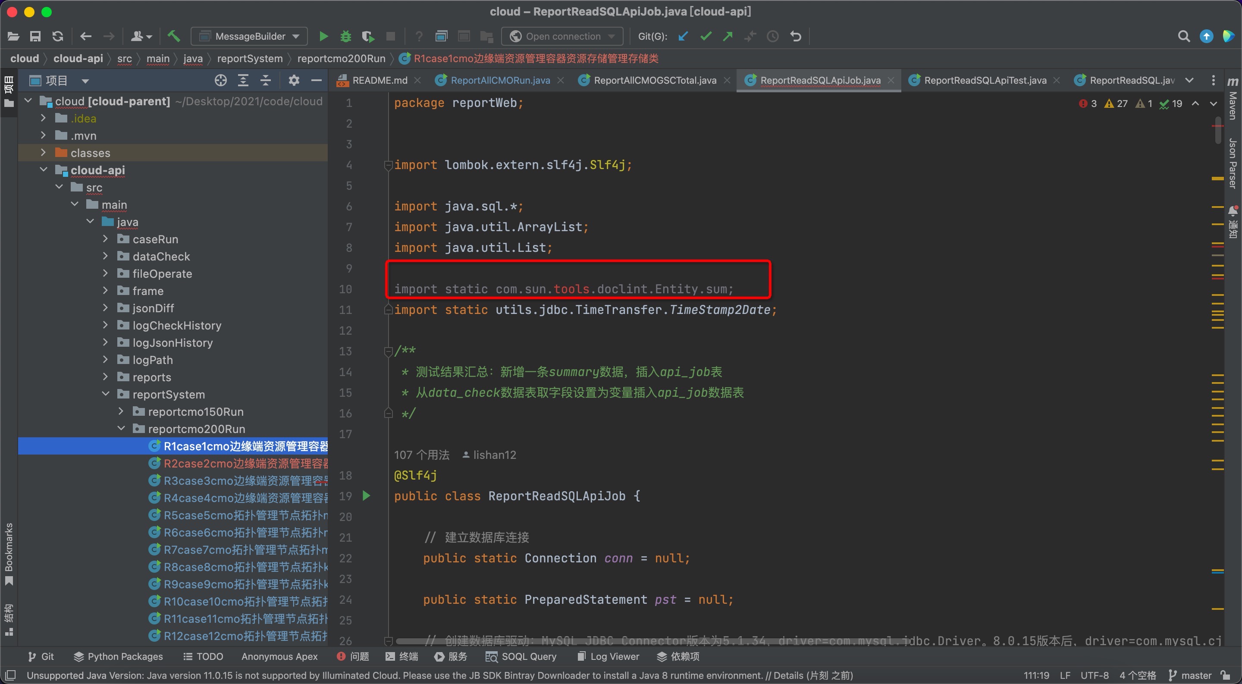
Task: Commit changes using the Git checkmark icon
Action: click(x=706, y=36)
